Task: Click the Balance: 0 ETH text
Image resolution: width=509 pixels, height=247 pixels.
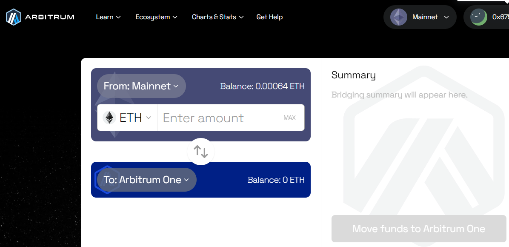Action: point(276,180)
